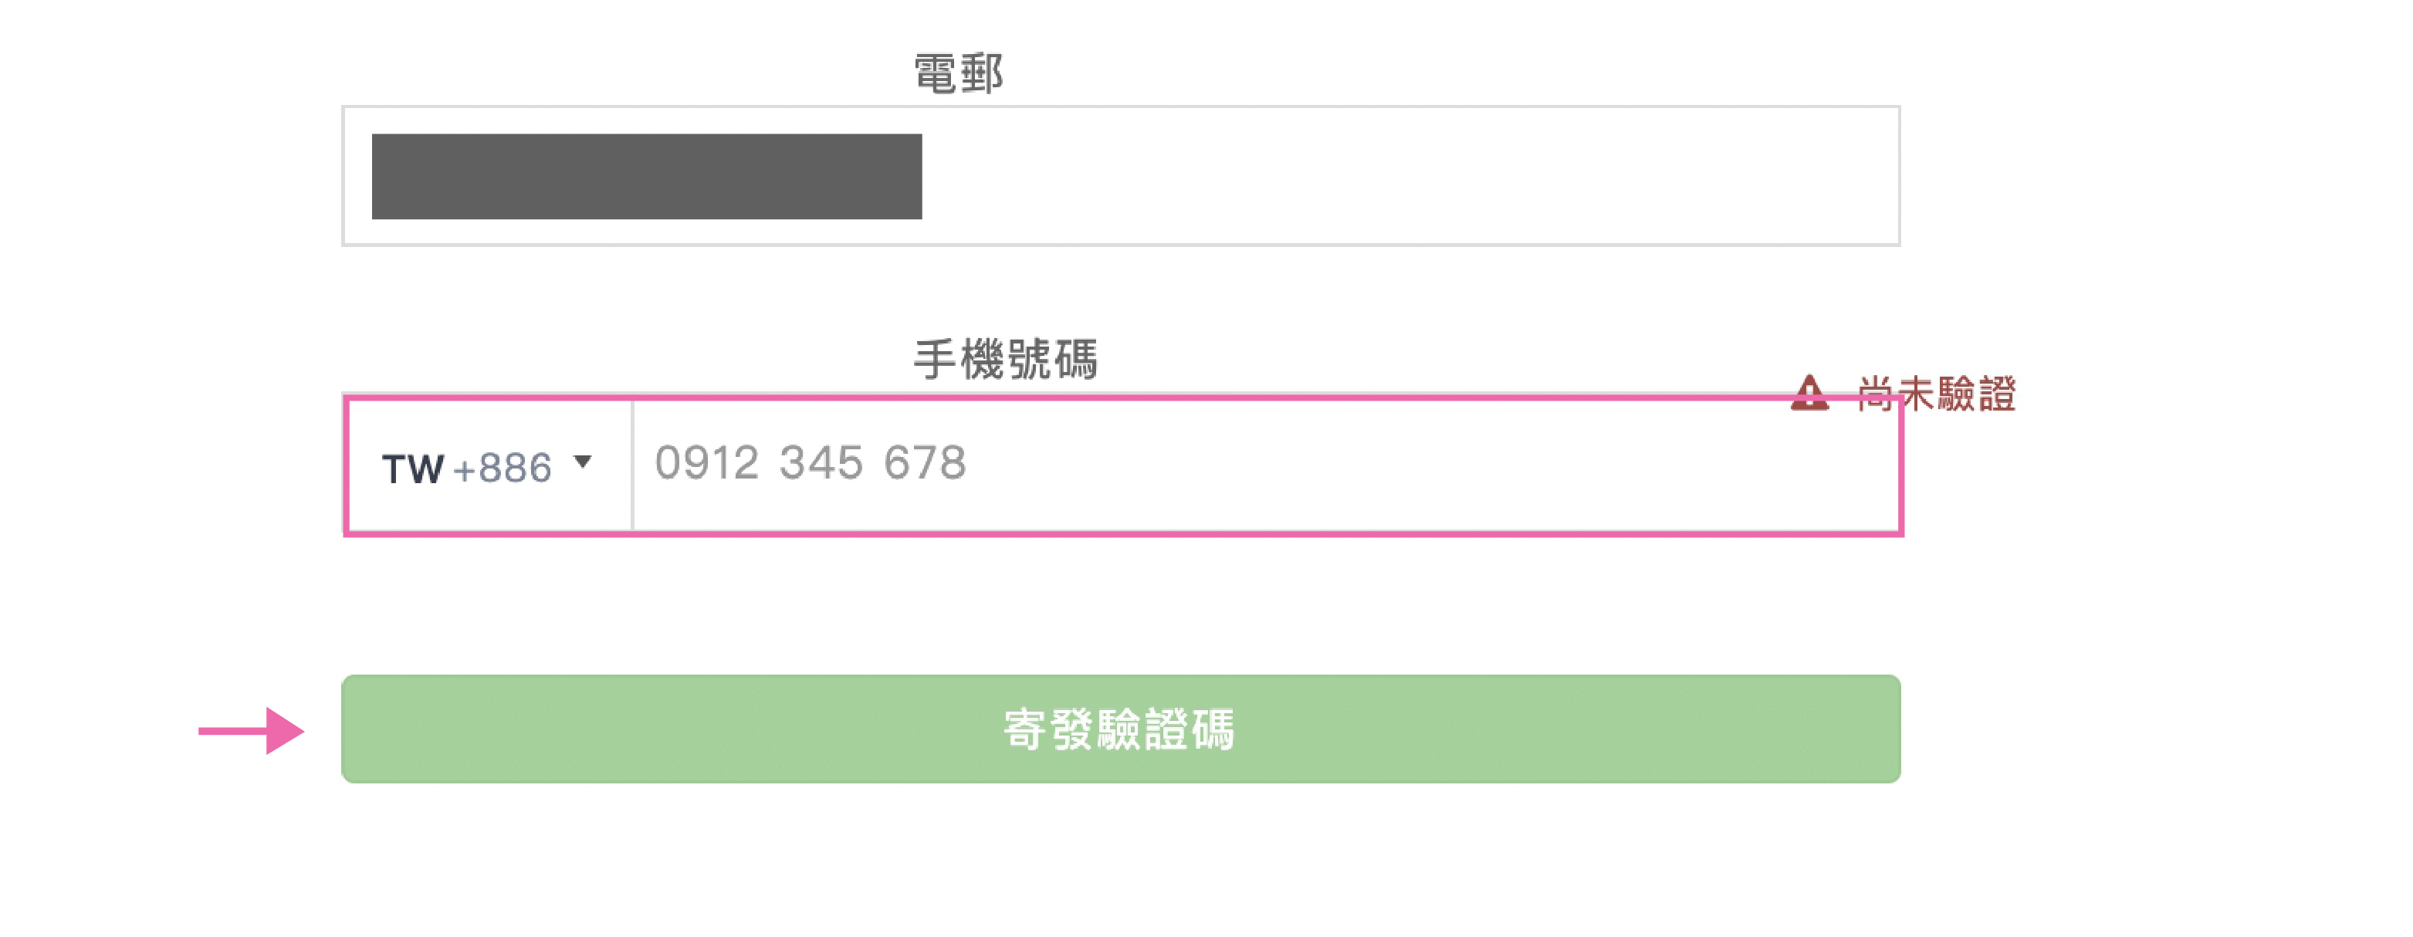The image size is (2413, 937).
Task: Click empty space right of redacted email
Action: tap(1405, 176)
